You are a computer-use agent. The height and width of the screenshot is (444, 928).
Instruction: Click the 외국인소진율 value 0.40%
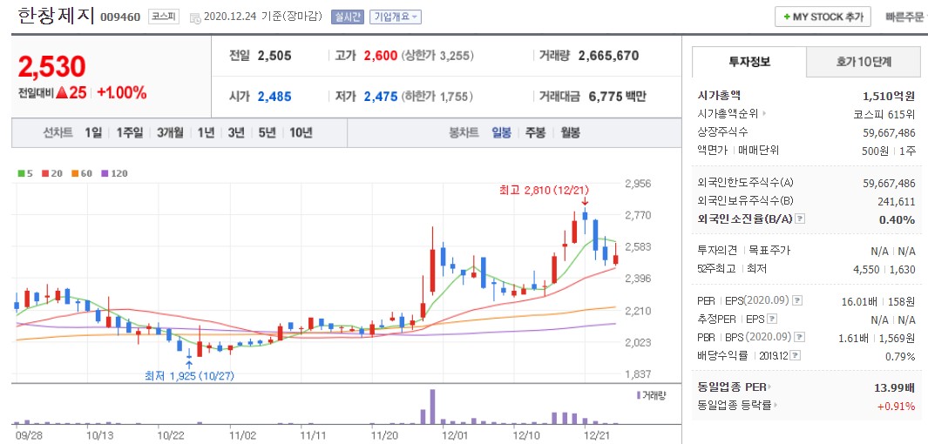coord(898,219)
